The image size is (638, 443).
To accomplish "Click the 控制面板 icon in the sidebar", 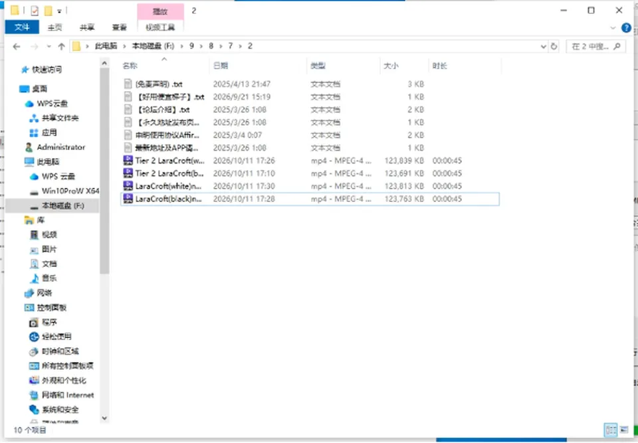I will click(x=29, y=308).
